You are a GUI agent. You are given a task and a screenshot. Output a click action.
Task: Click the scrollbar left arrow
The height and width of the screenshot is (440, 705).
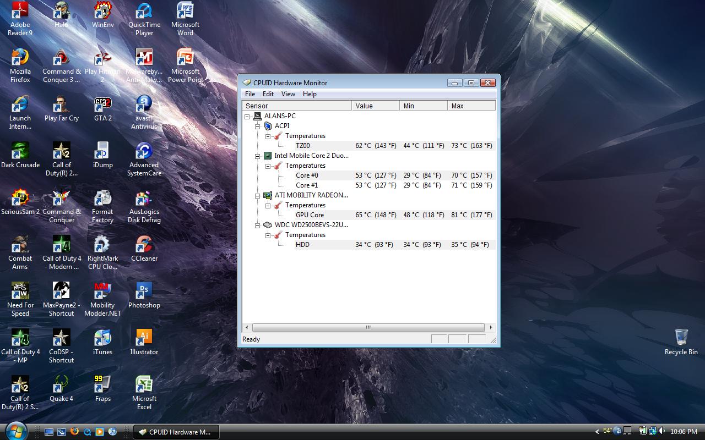pos(247,327)
